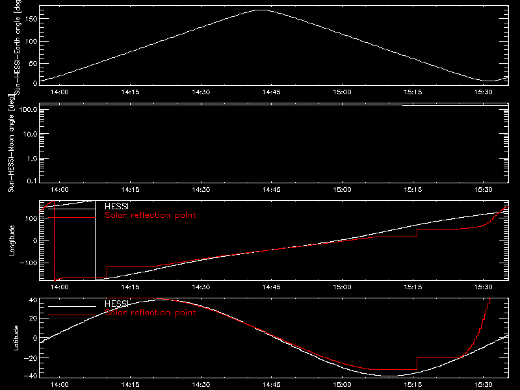Screen dimensions: 520x390
Task: Select 14:15 label under Earth angle plot
Action: (131, 92)
